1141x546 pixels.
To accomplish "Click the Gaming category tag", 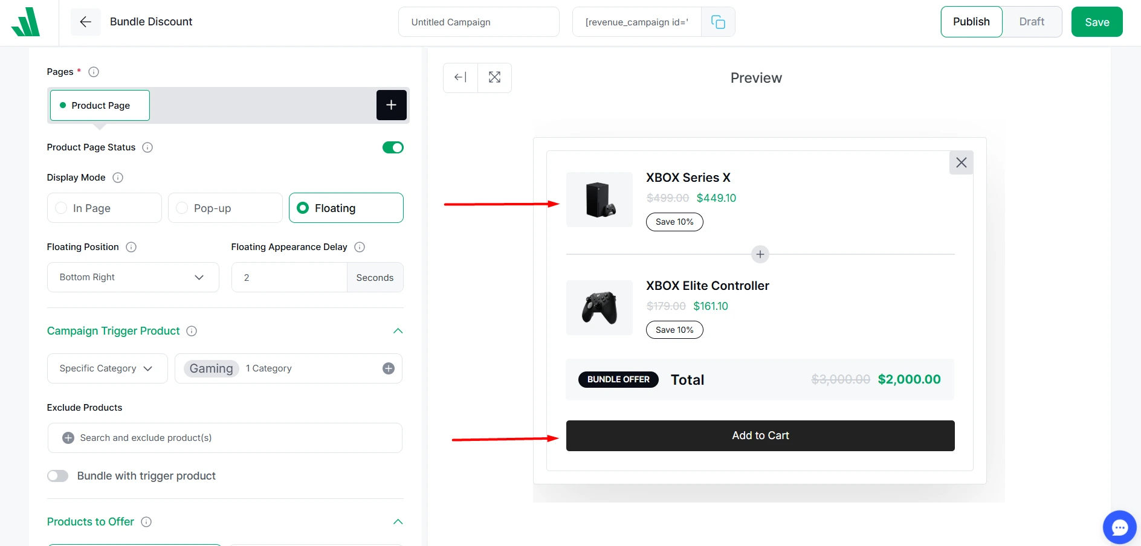I will coord(212,368).
